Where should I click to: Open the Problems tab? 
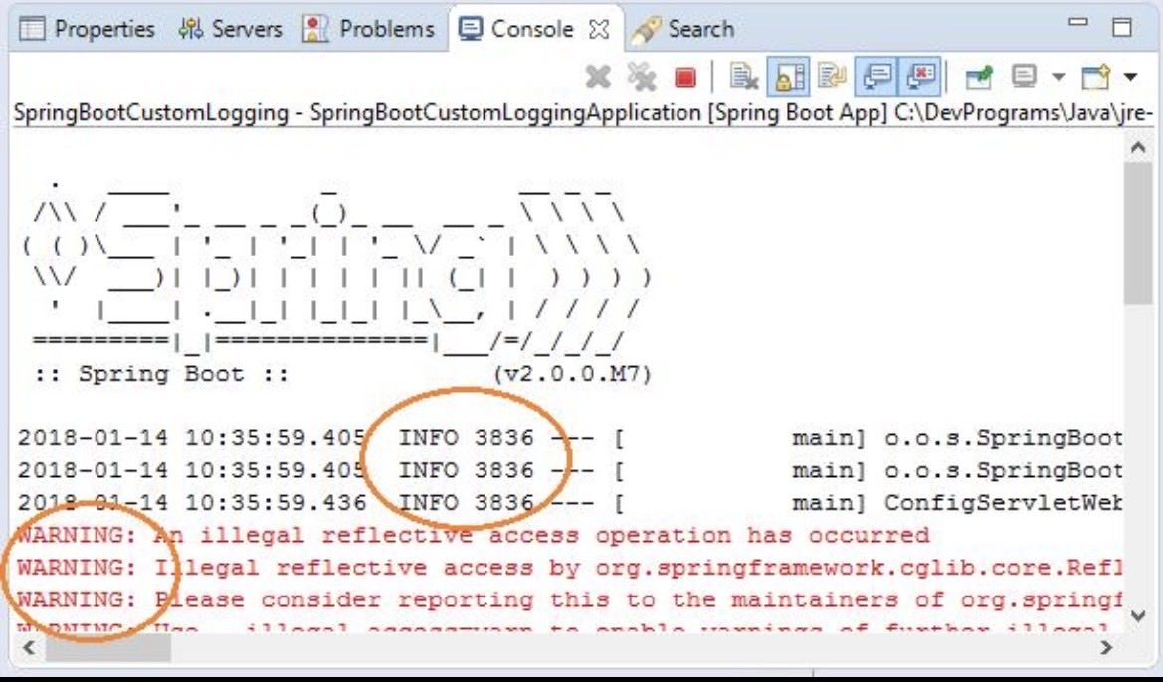(x=369, y=29)
